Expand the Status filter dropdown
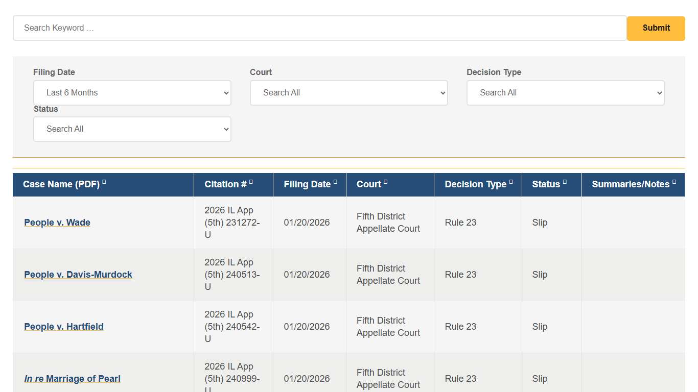The width and height of the screenshot is (698, 392). 132,129
